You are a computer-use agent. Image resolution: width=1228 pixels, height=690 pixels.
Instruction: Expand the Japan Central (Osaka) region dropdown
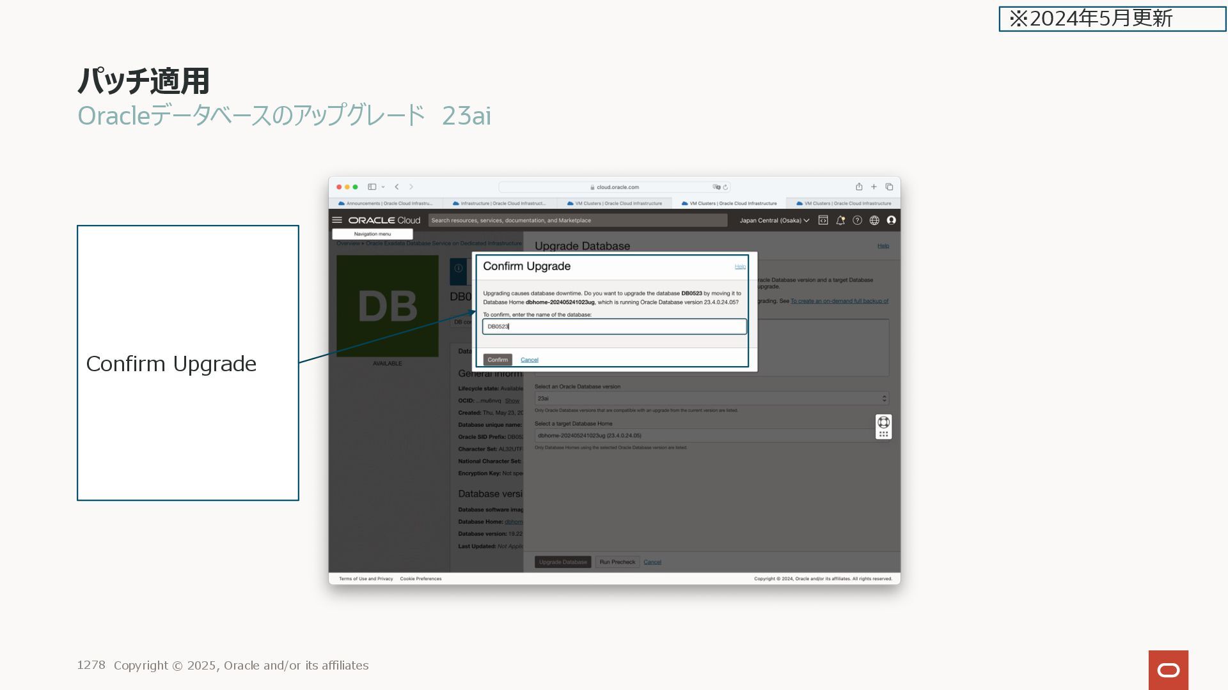[774, 220]
